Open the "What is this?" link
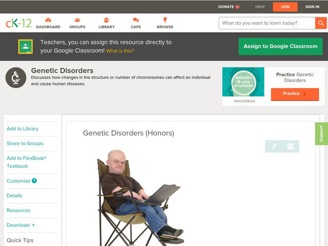Screen dimensions: 328x246 pos(120,51)
